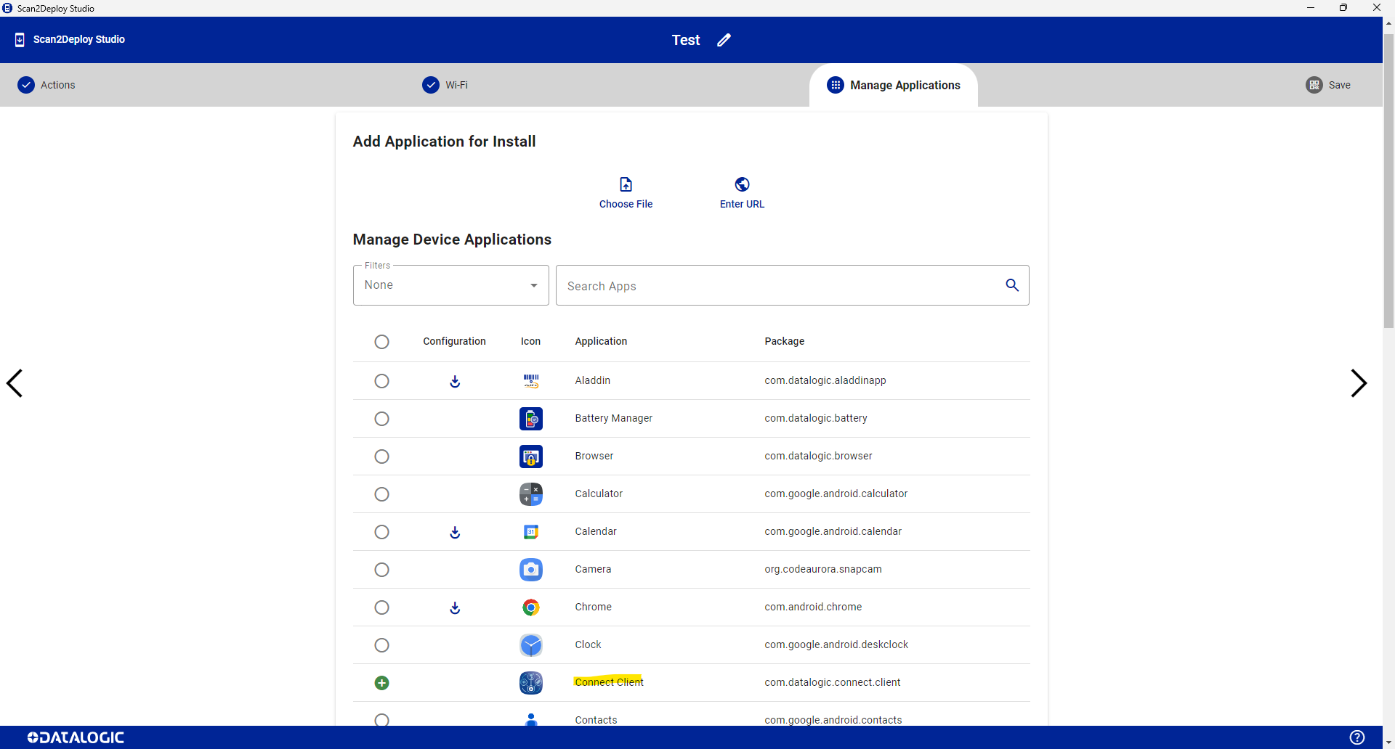Image resolution: width=1395 pixels, height=749 pixels.
Task: Click the Application column header
Action: [601, 341]
